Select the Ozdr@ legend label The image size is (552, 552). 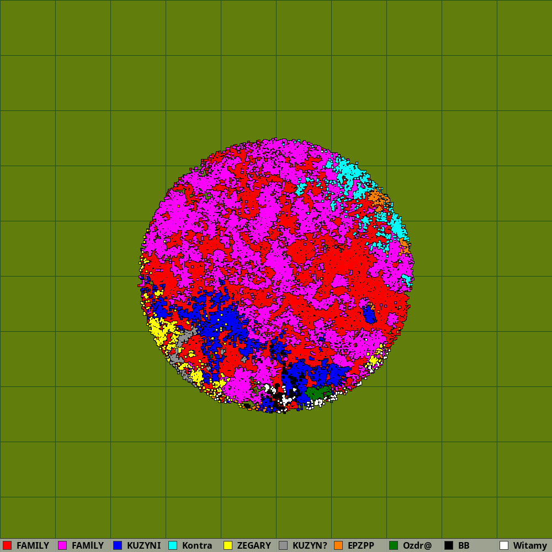(x=417, y=545)
